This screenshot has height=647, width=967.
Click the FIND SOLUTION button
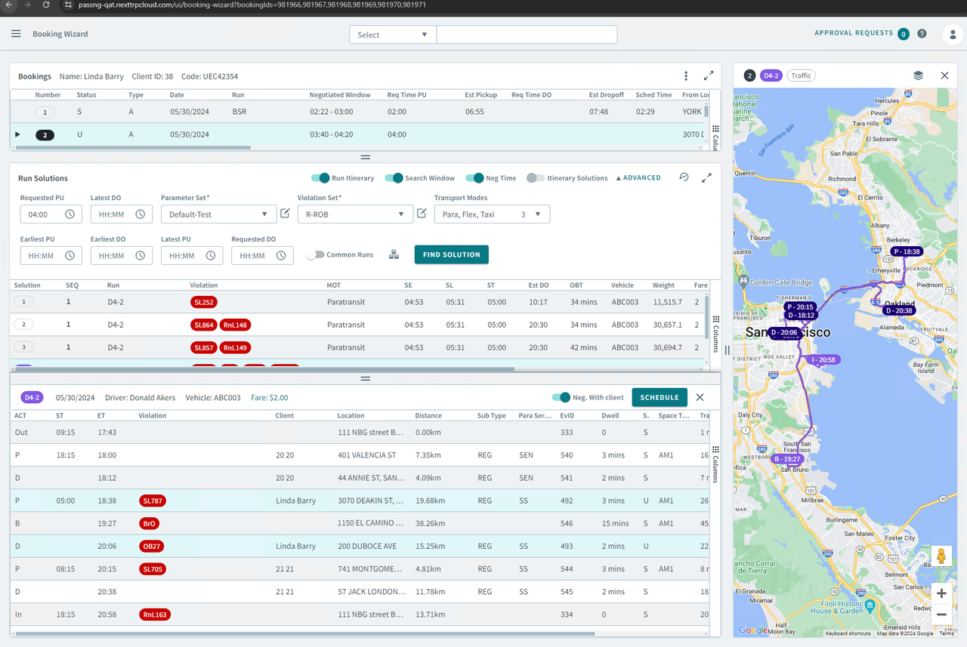click(x=451, y=254)
